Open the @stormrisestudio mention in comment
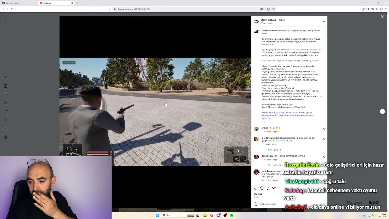The height and width of the screenshot is (219, 389). coord(284,141)
